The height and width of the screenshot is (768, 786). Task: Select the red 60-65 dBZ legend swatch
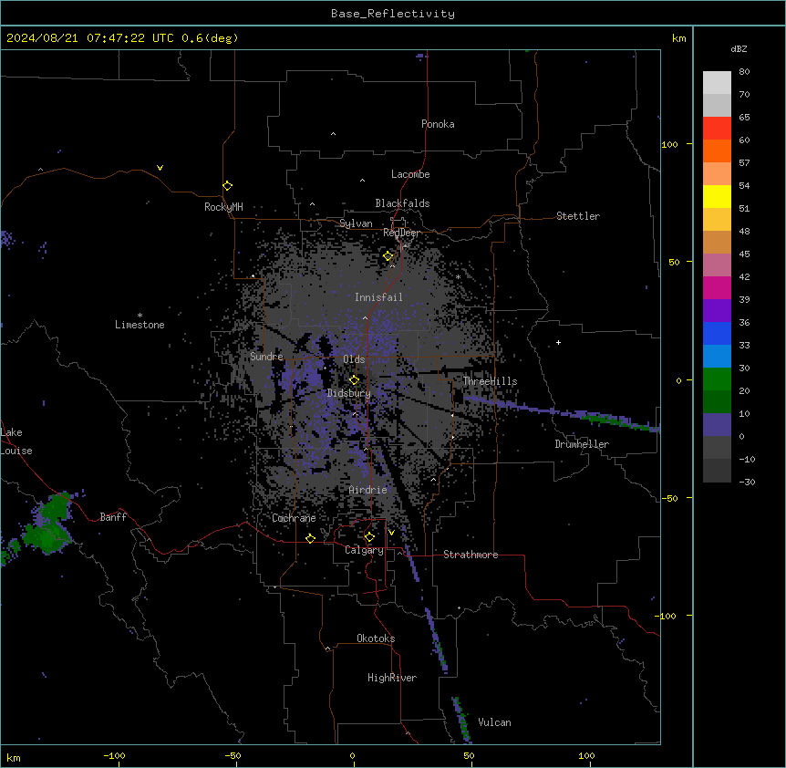717,129
